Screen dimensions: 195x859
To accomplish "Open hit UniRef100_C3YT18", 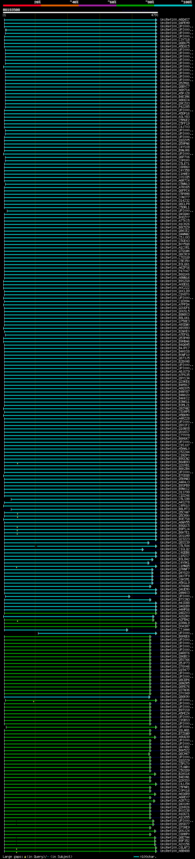I will [x=175, y=40].
